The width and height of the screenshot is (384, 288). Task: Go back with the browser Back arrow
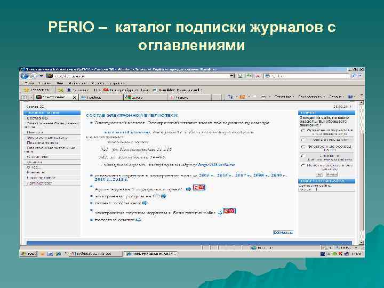coord(25,76)
